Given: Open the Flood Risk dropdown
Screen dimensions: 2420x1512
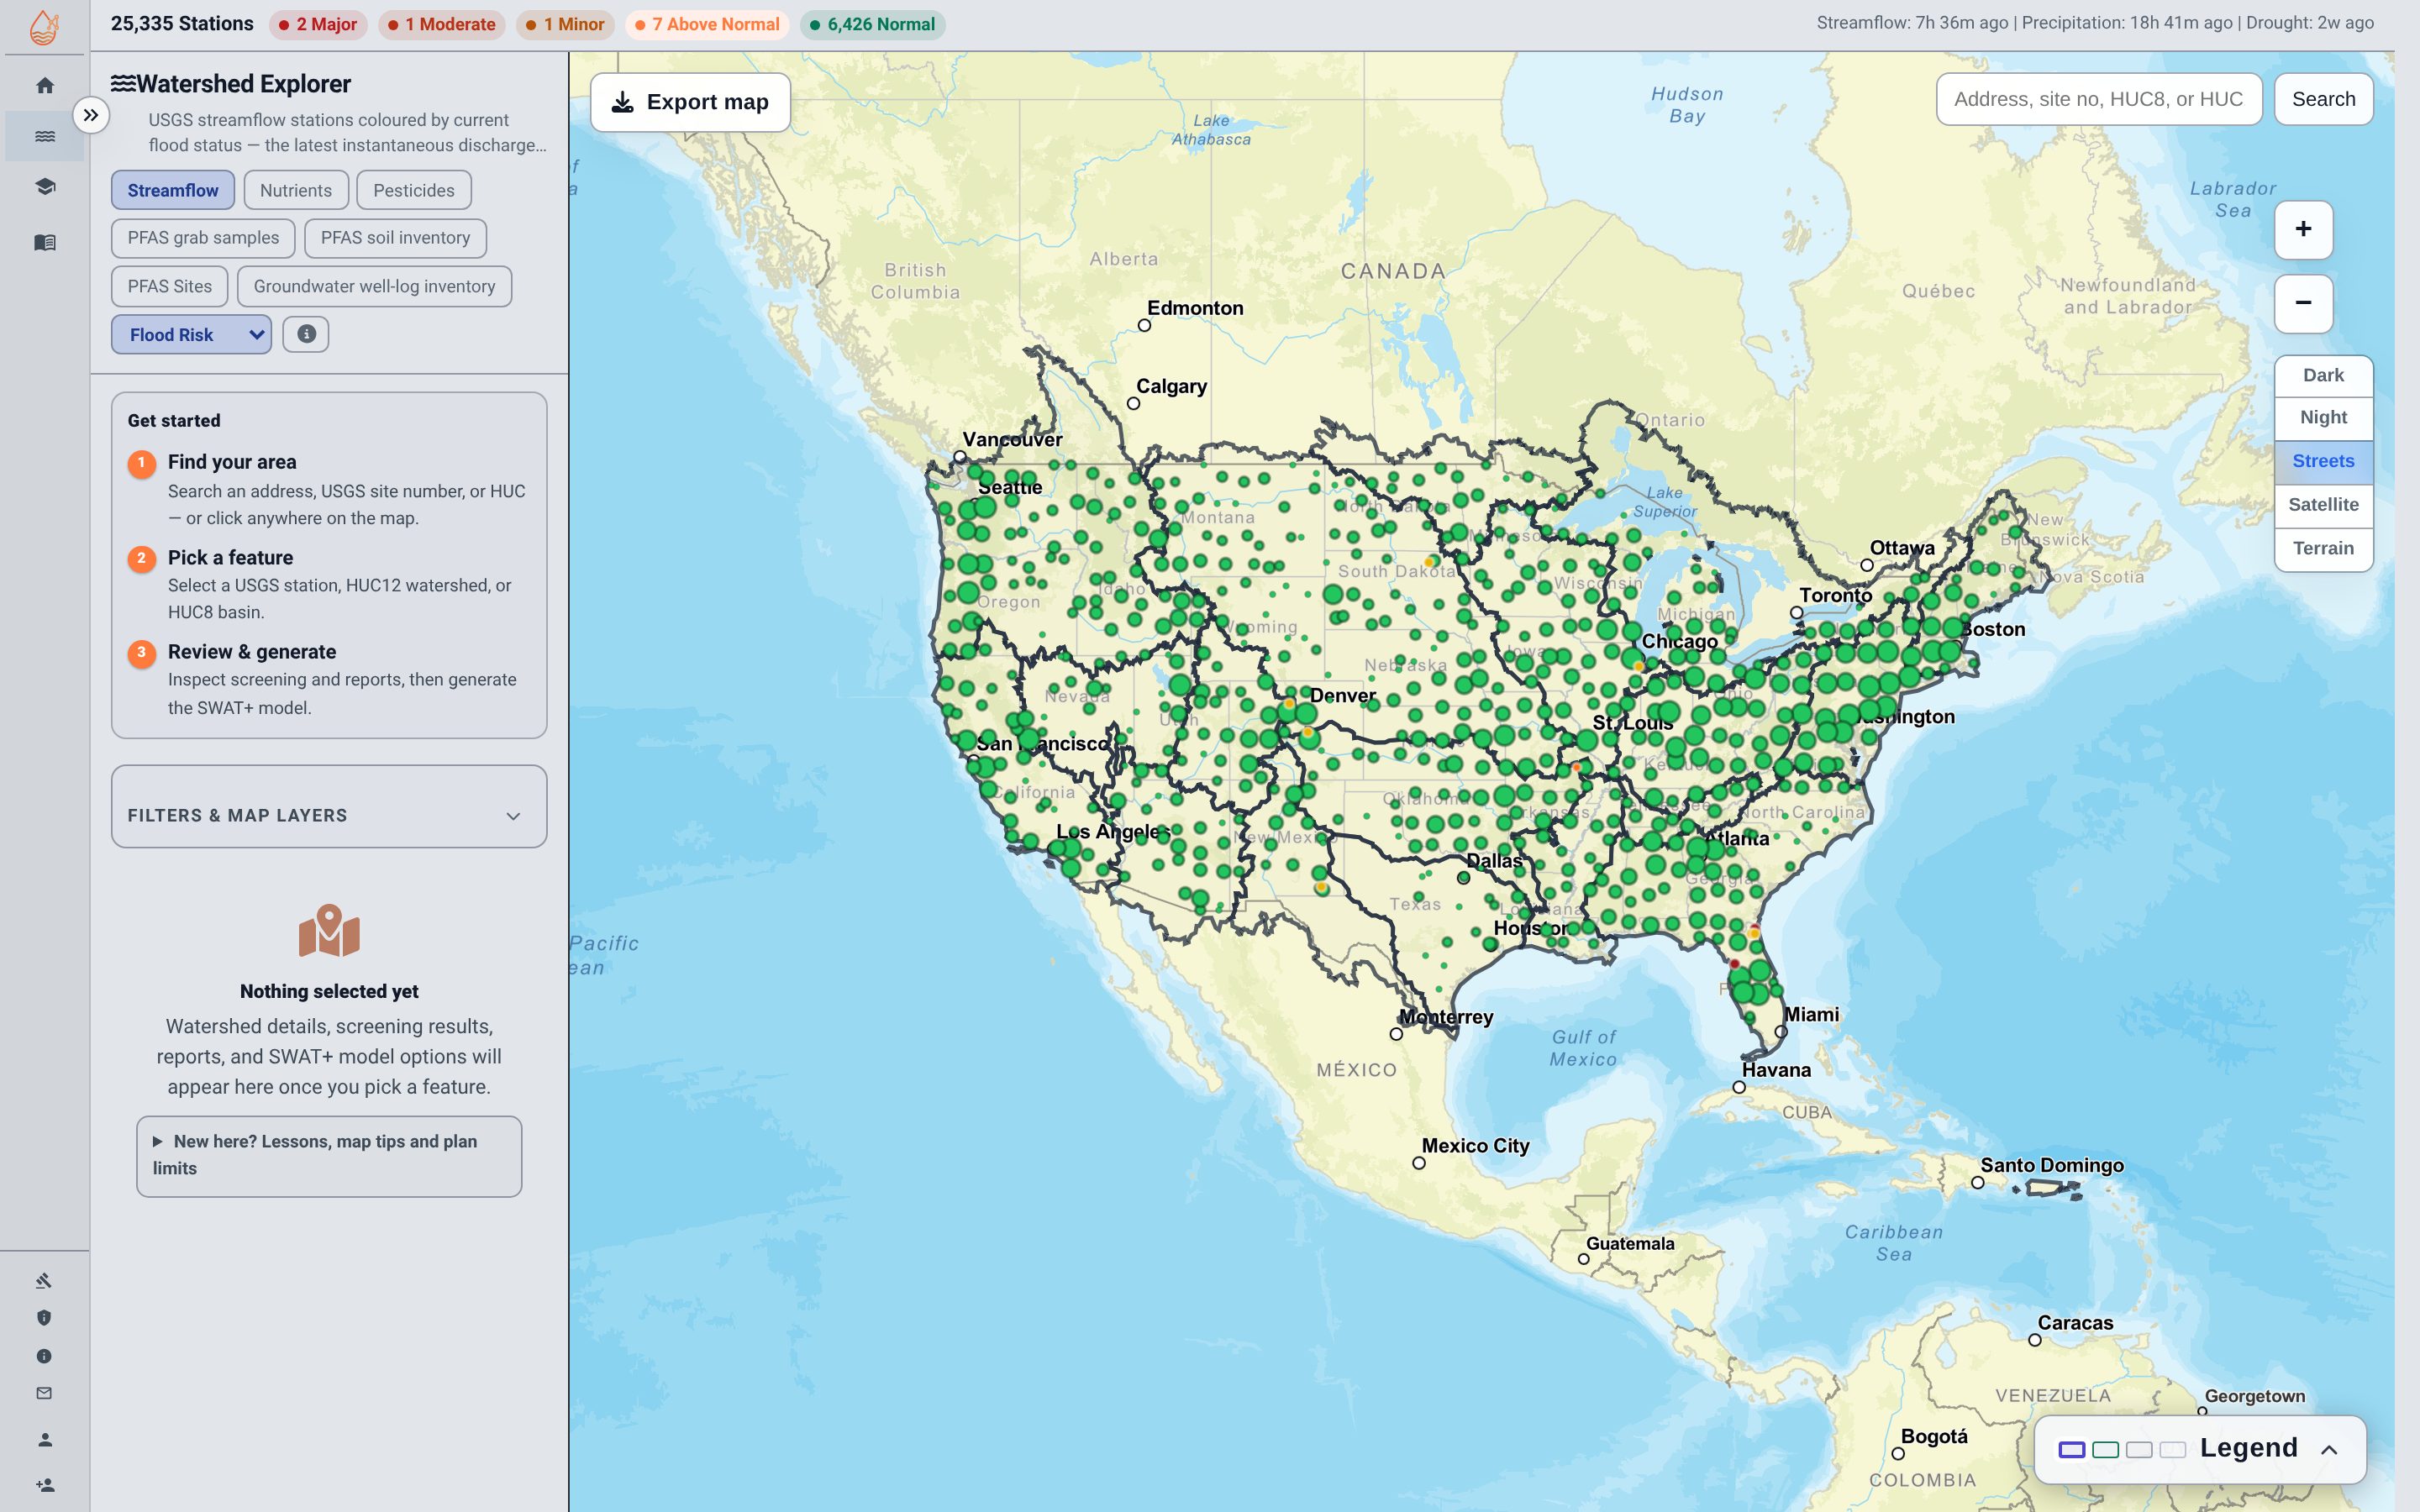Looking at the screenshot, I should (x=191, y=334).
